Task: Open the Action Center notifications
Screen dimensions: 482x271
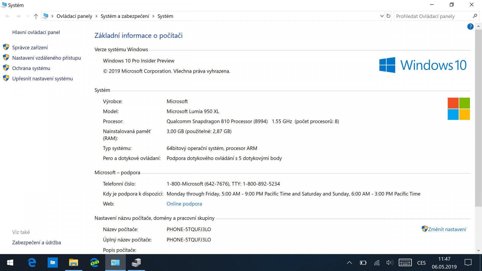Action: point(468,263)
